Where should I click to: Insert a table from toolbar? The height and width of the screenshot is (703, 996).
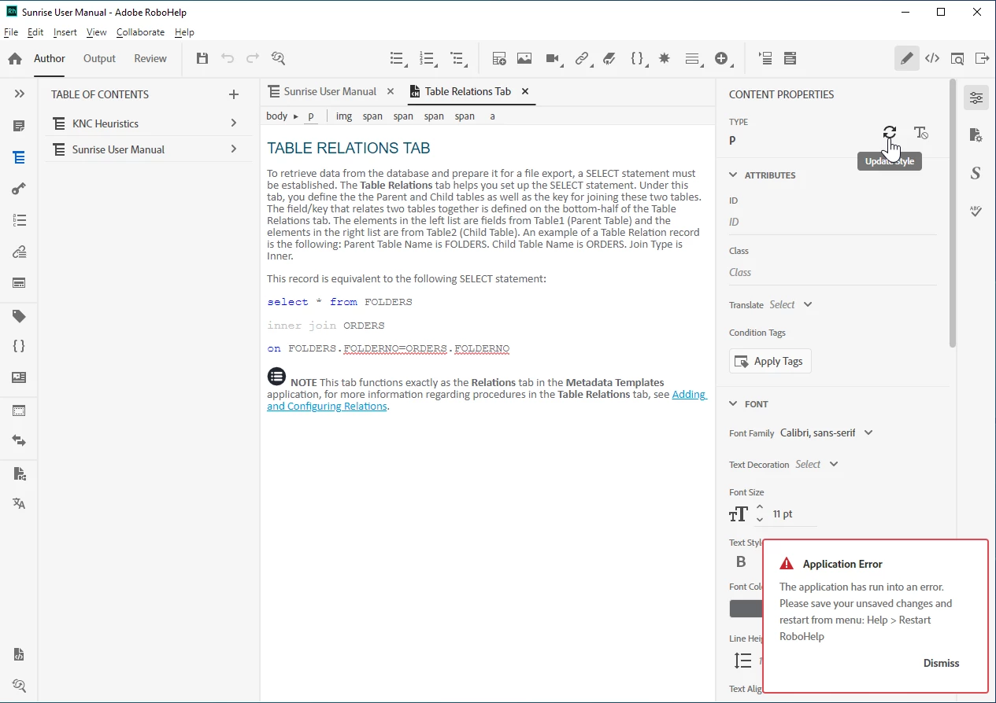tap(499, 58)
